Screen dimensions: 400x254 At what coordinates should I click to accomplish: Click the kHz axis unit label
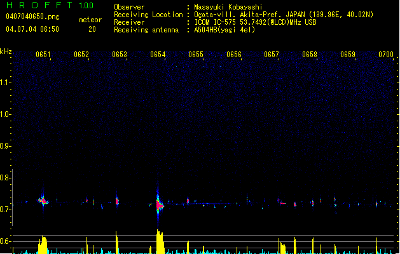point(6,51)
